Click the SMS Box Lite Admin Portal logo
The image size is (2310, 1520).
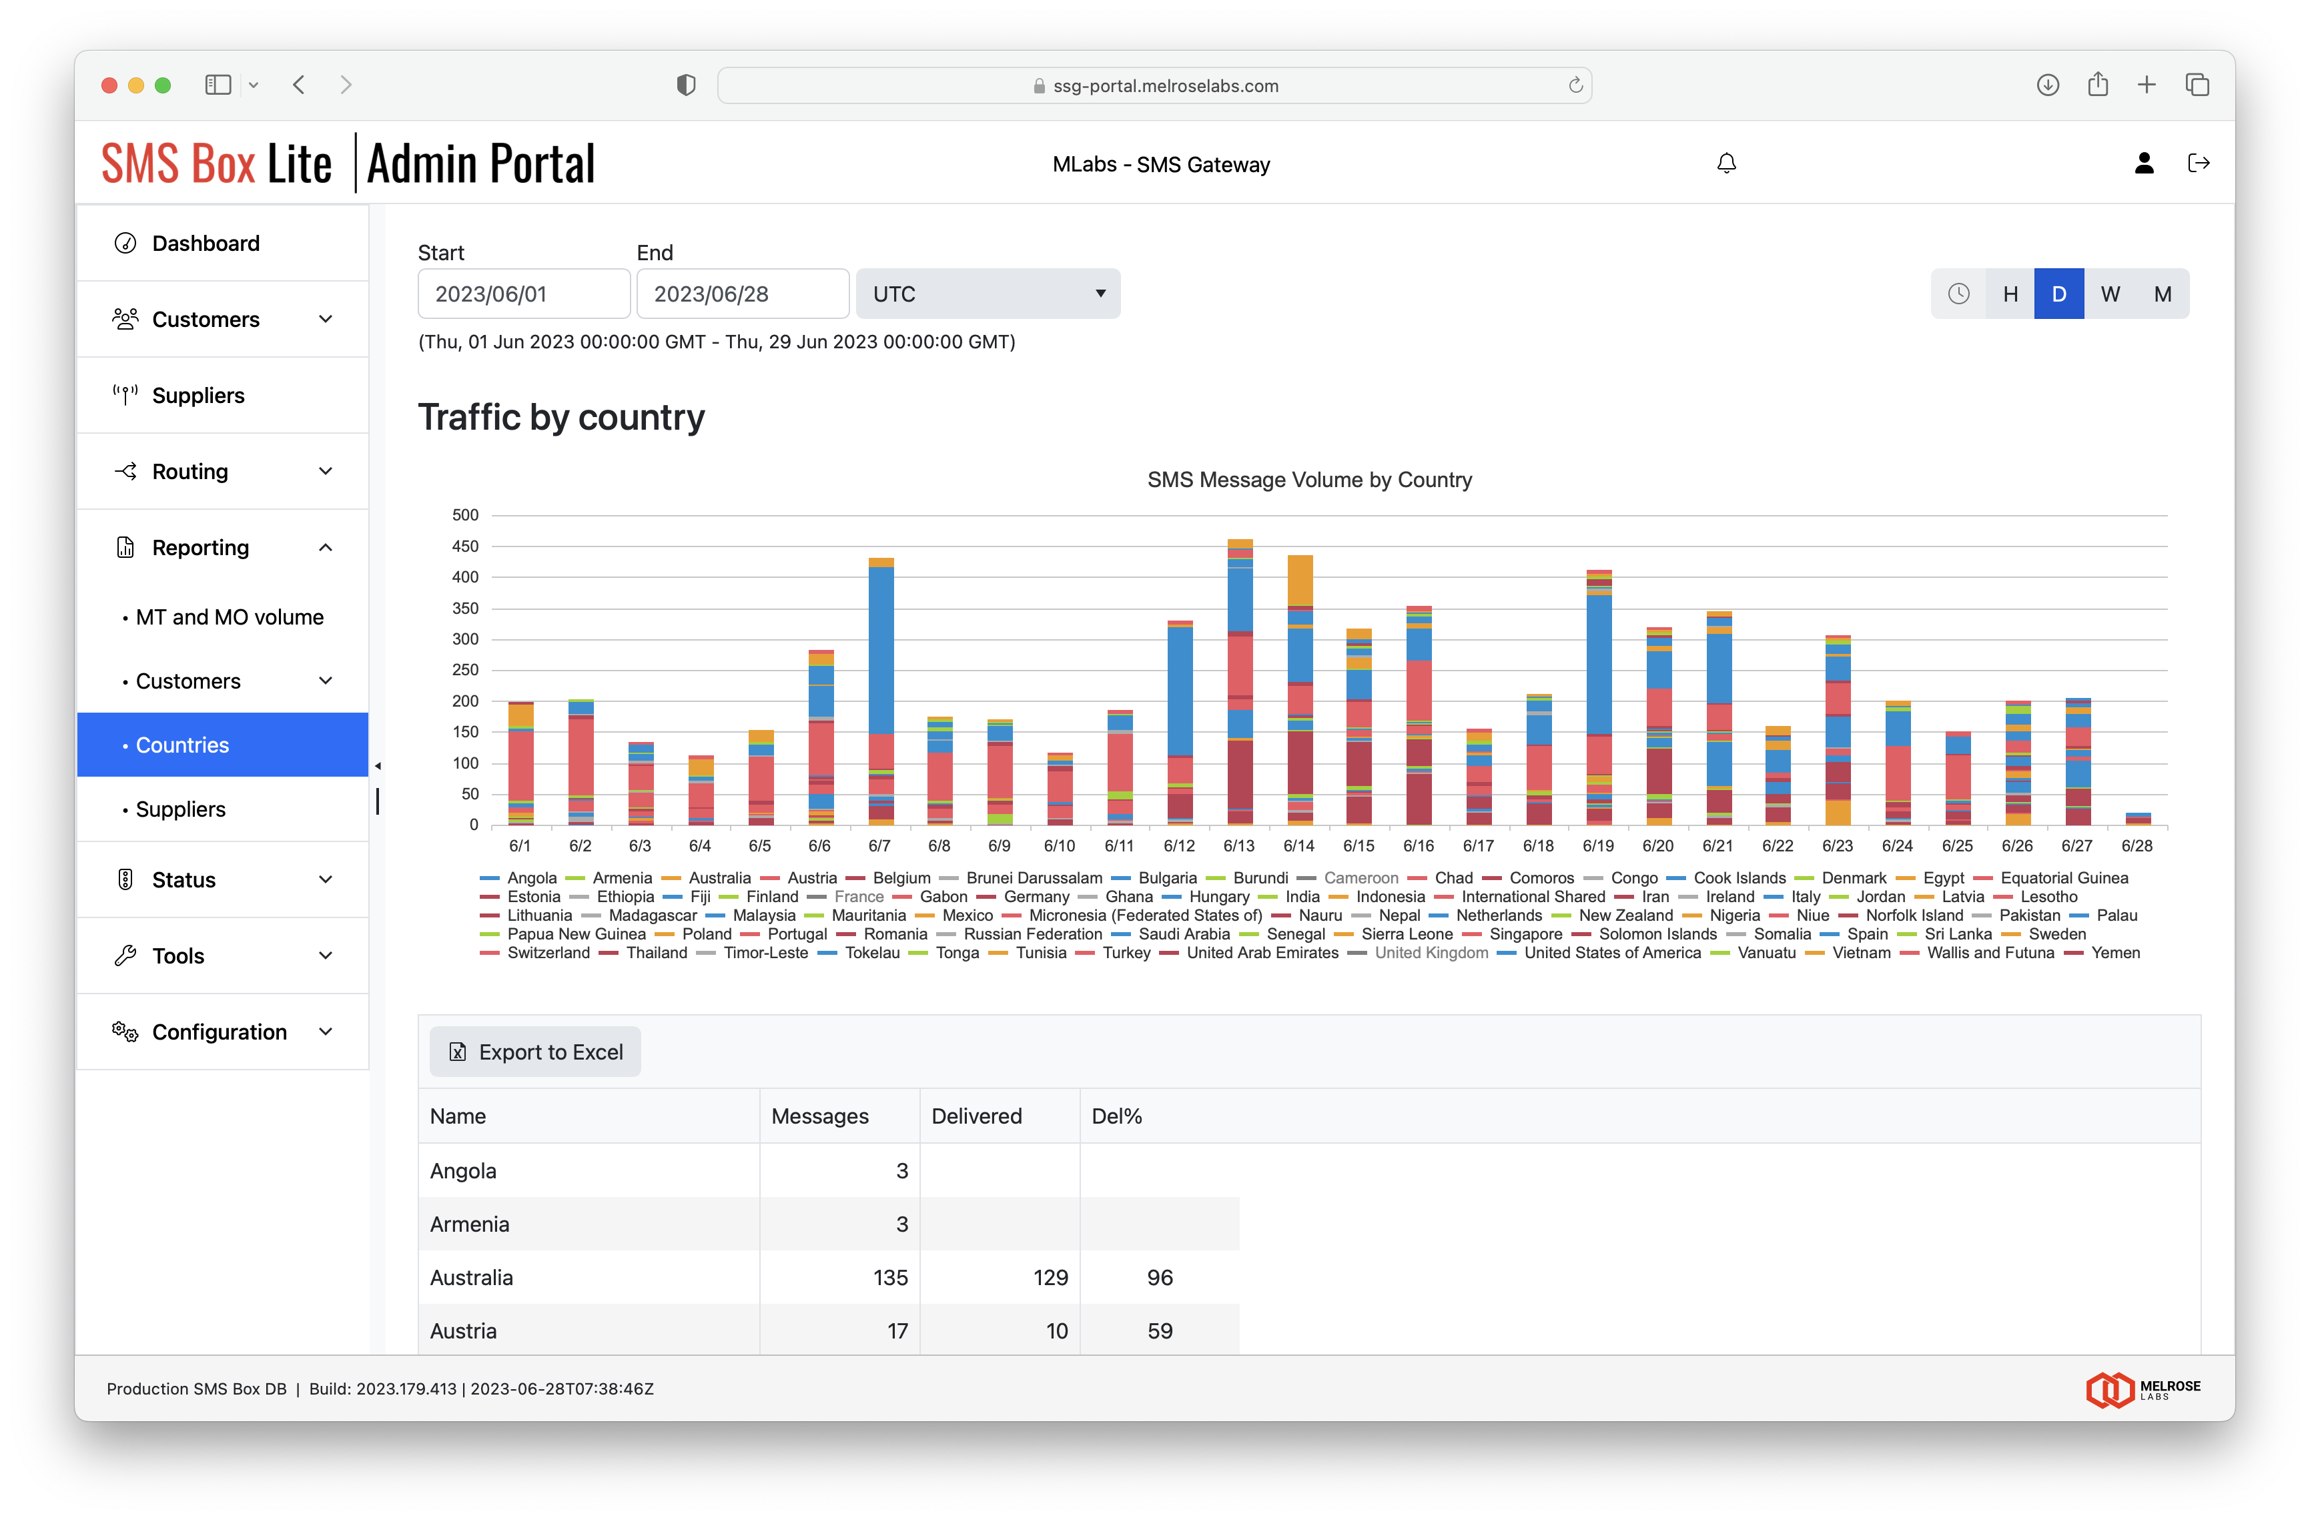point(348,163)
